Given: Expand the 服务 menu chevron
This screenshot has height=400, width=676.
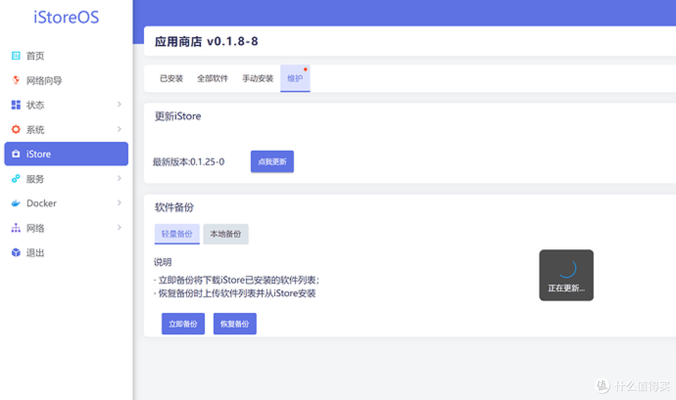Looking at the screenshot, I should 120,178.
